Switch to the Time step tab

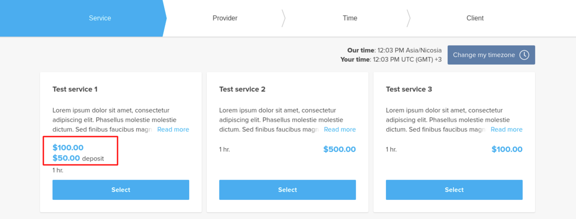[350, 18]
